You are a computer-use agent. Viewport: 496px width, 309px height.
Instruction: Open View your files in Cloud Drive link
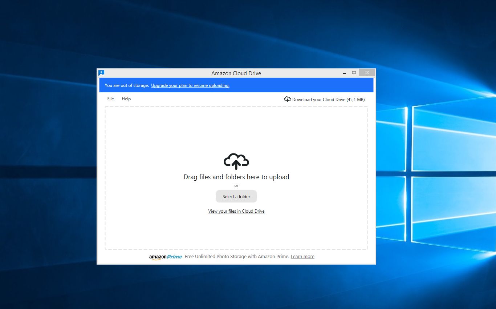236,211
